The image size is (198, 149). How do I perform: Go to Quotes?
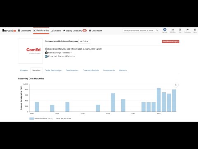tap(56, 31)
